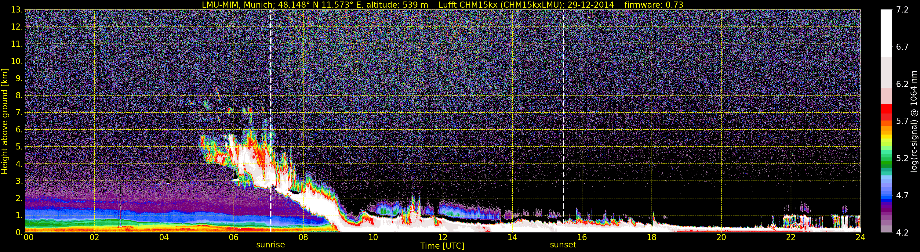Click the 'log(rc-signal) @ 1064 nm' colorbar label
The image size is (920, 252).
pyautogui.click(x=914, y=121)
